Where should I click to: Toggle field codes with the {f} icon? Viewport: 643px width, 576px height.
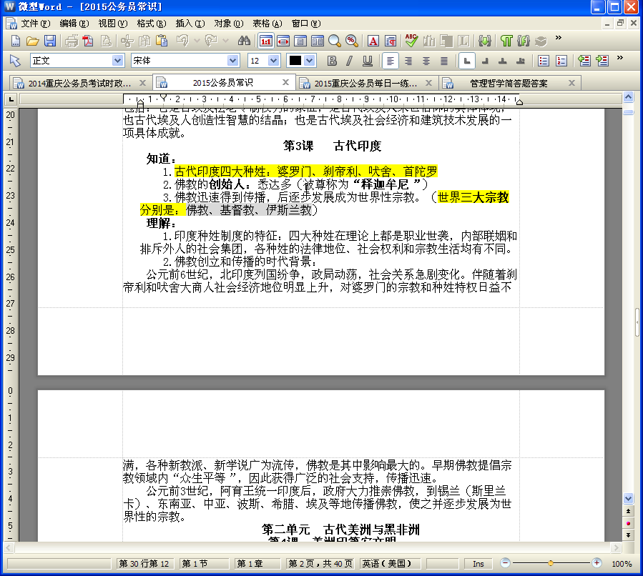click(x=524, y=41)
